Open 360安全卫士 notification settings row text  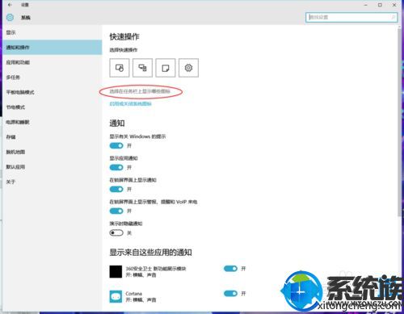(x=156, y=272)
